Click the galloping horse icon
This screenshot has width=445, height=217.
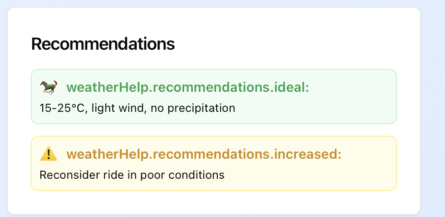(48, 87)
